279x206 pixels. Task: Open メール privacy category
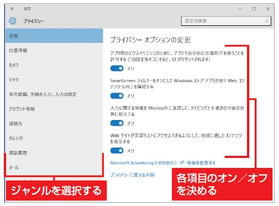click(x=54, y=167)
